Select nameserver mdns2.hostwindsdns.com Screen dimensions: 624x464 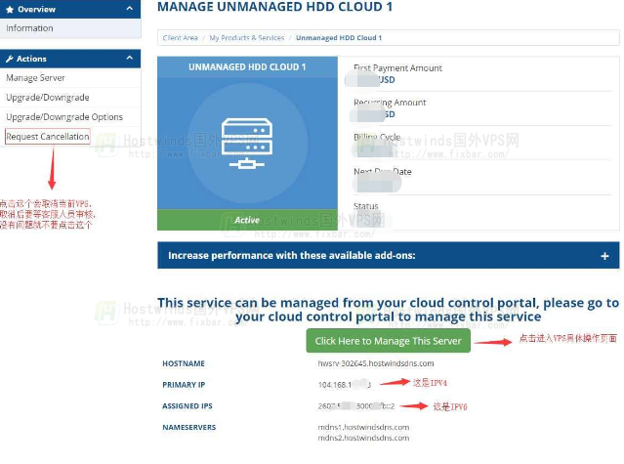[x=363, y=438]
